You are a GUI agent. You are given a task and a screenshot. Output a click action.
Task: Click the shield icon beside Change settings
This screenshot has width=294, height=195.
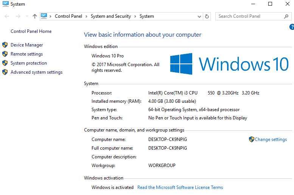pyautogui.click(x=252, y=139)
